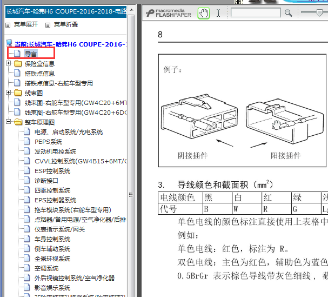Click the magnifier search icon
The image size is (328, 297).
pyautogui.click(x=288, y=13)
